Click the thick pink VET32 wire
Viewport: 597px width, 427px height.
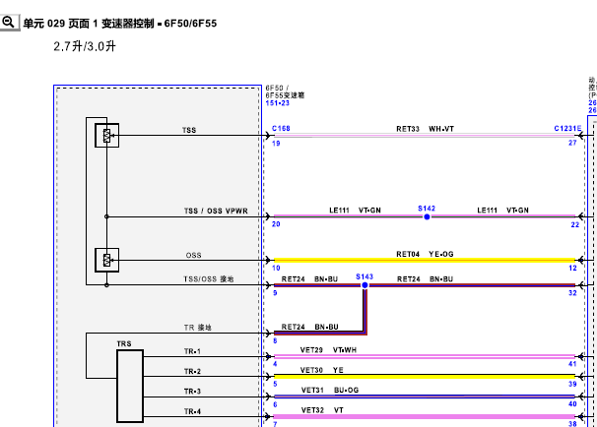(425, 417)
